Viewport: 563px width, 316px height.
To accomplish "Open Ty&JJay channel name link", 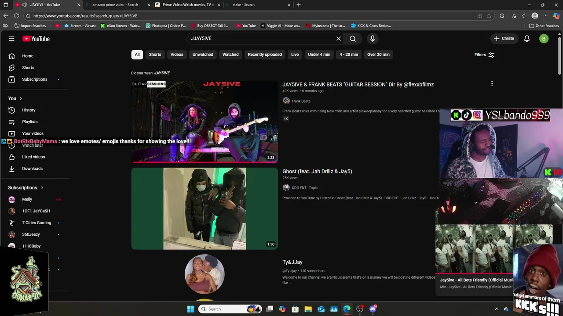I will tap(292, 262).
